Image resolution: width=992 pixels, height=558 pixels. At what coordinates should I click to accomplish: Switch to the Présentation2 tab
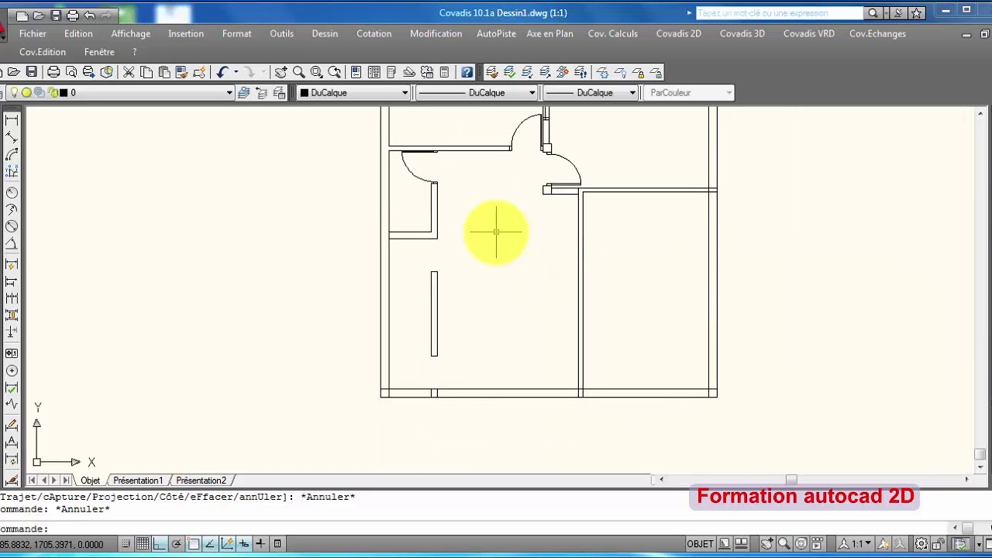click(201, 480)
